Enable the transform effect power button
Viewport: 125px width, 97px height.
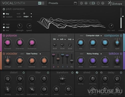click(x=72, y=73)
